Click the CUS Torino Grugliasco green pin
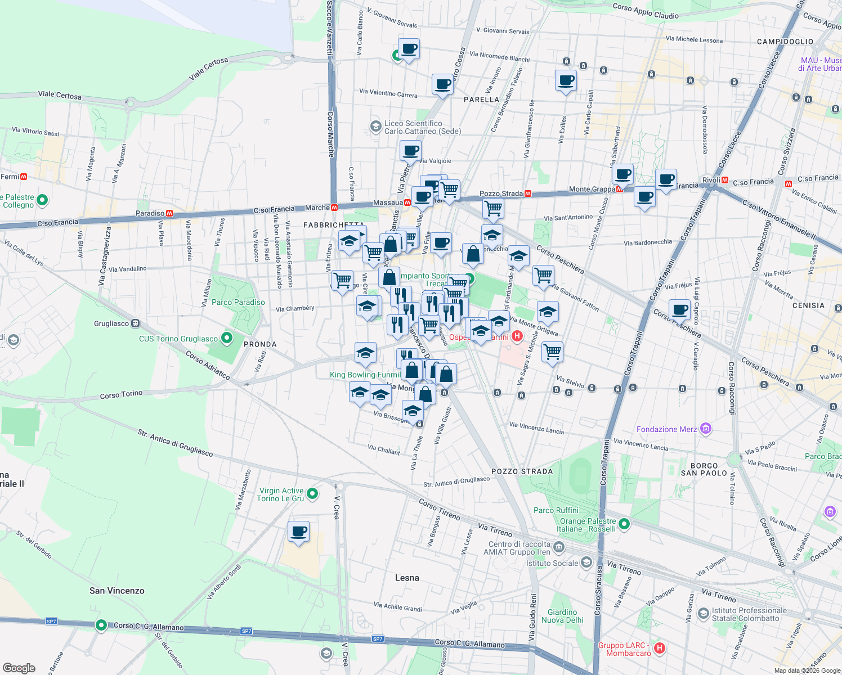The height and width of the screenshot is (675, 842). coord(226,338)
